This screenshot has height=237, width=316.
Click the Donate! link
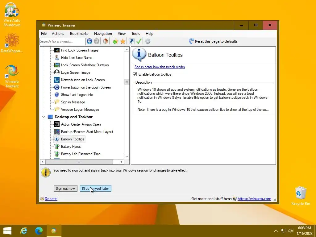coord(51,199)
